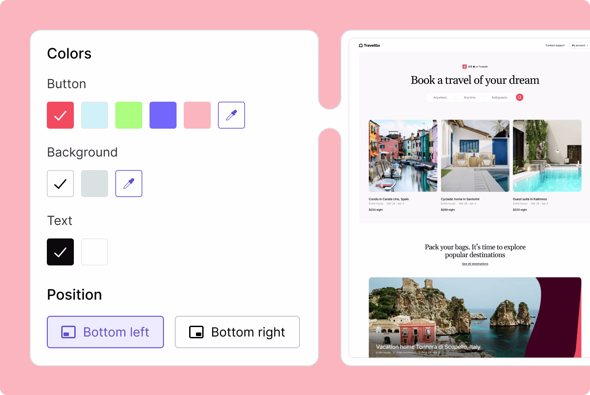This screenshot has height=395, width=590.
Task: Choose the purple button color
Action: (x=163, y=115)
